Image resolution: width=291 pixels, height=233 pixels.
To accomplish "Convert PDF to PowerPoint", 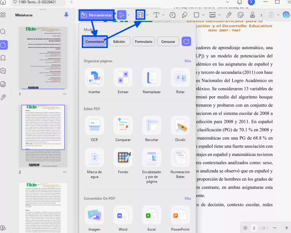I will point(180,218).
